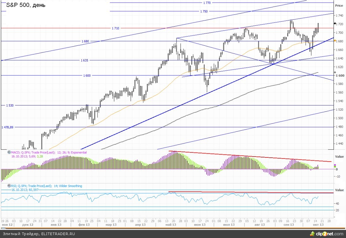The width and height of the screenshot is (346, 238).
Task: Click the 'мар 13' month label
Action: point(111,225)
